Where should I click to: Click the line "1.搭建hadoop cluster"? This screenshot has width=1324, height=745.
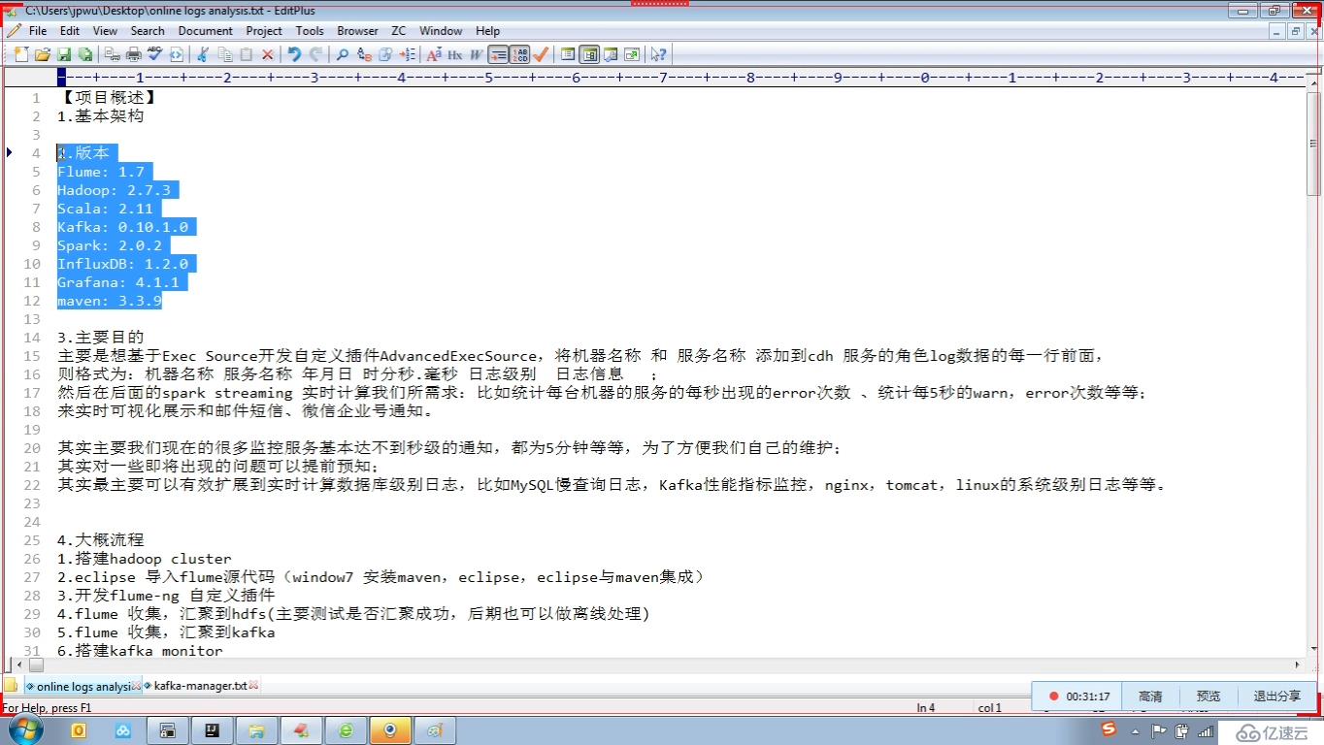145,559
